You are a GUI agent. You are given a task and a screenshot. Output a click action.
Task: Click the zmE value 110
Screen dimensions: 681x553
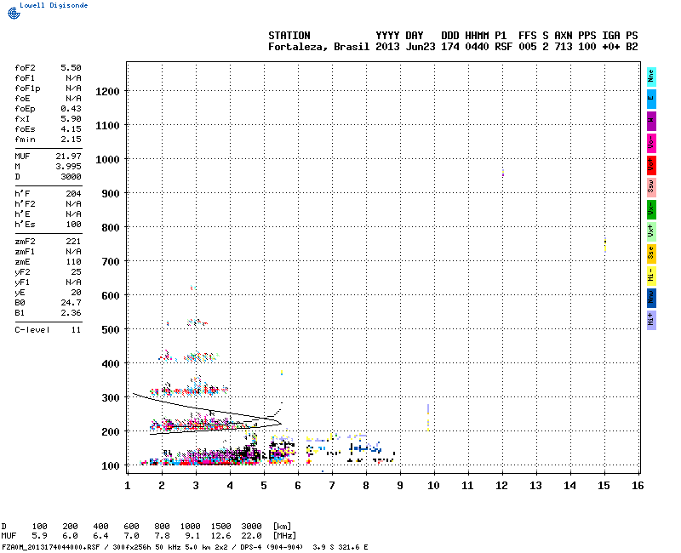tap(73, 262)
